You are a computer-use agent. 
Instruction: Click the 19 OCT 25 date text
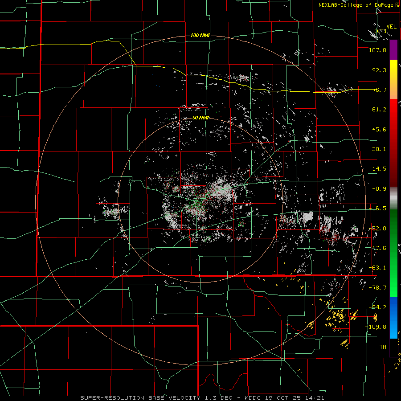284,398
